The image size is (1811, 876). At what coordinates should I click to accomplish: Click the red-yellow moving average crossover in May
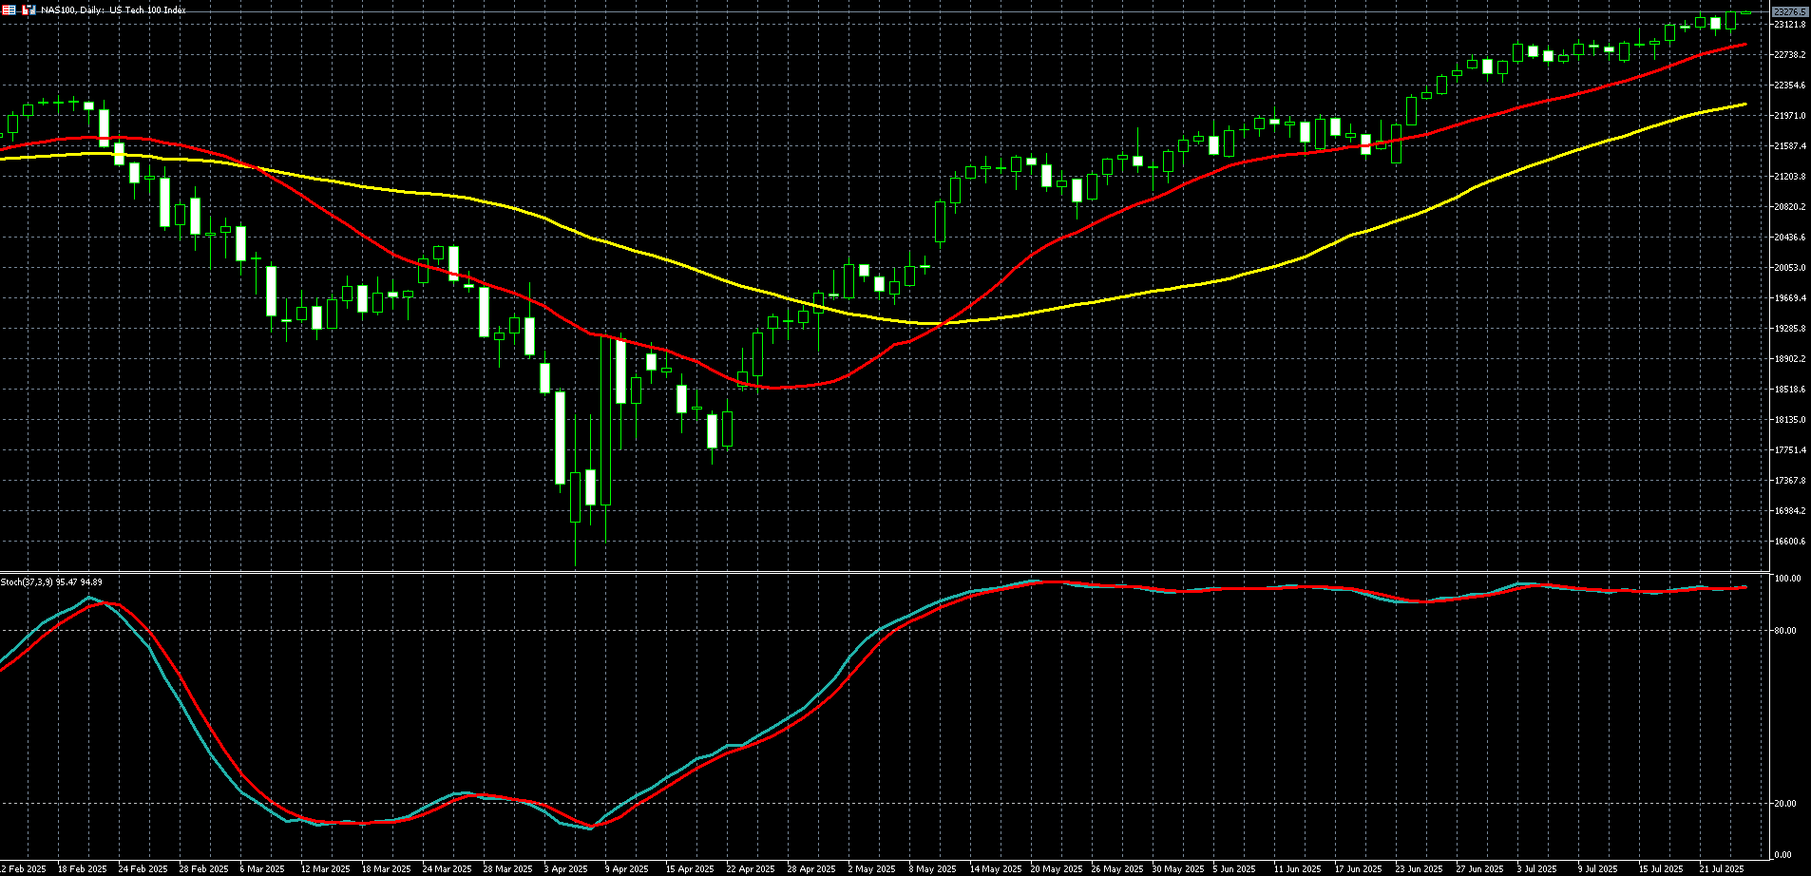point(941,324)
